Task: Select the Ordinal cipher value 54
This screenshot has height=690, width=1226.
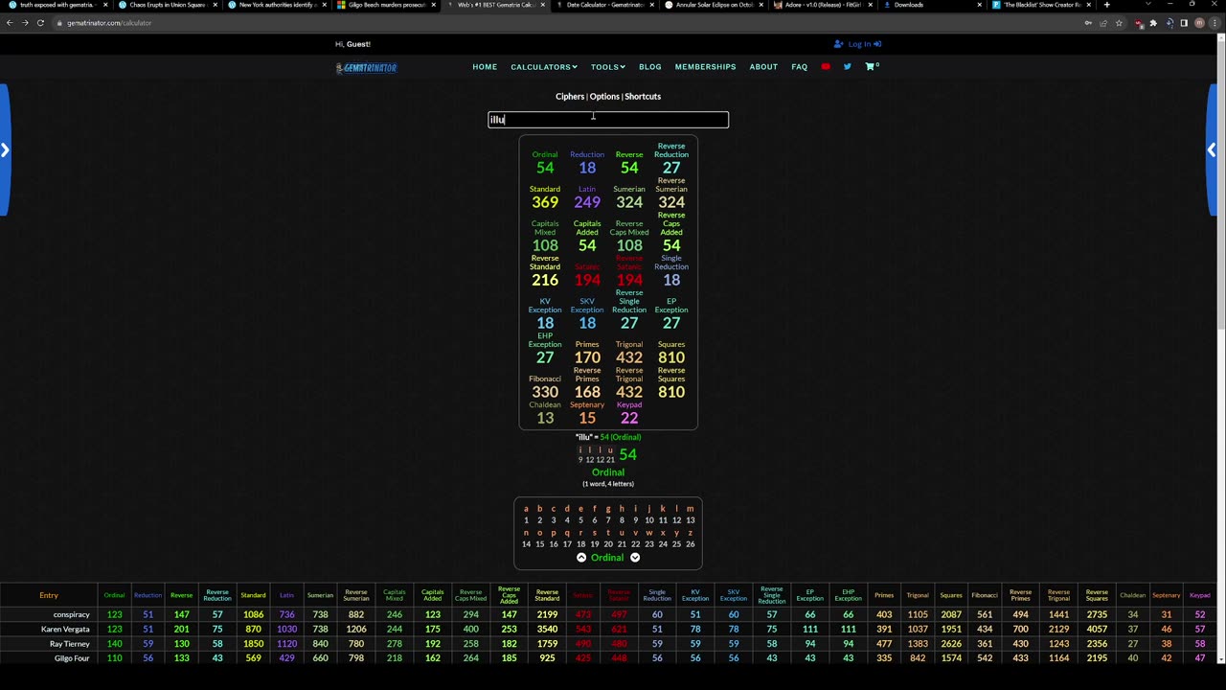Action: [x=545, y=168]
